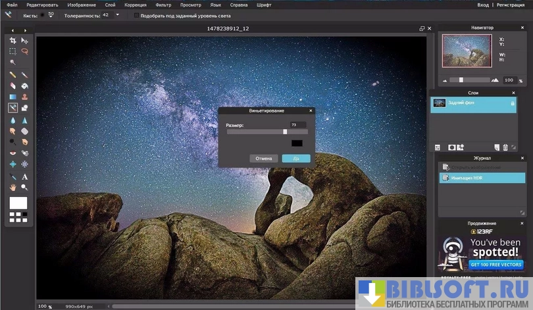
Task: Expand the Толерантность value dropdown
Action: [x=118, y=14]
